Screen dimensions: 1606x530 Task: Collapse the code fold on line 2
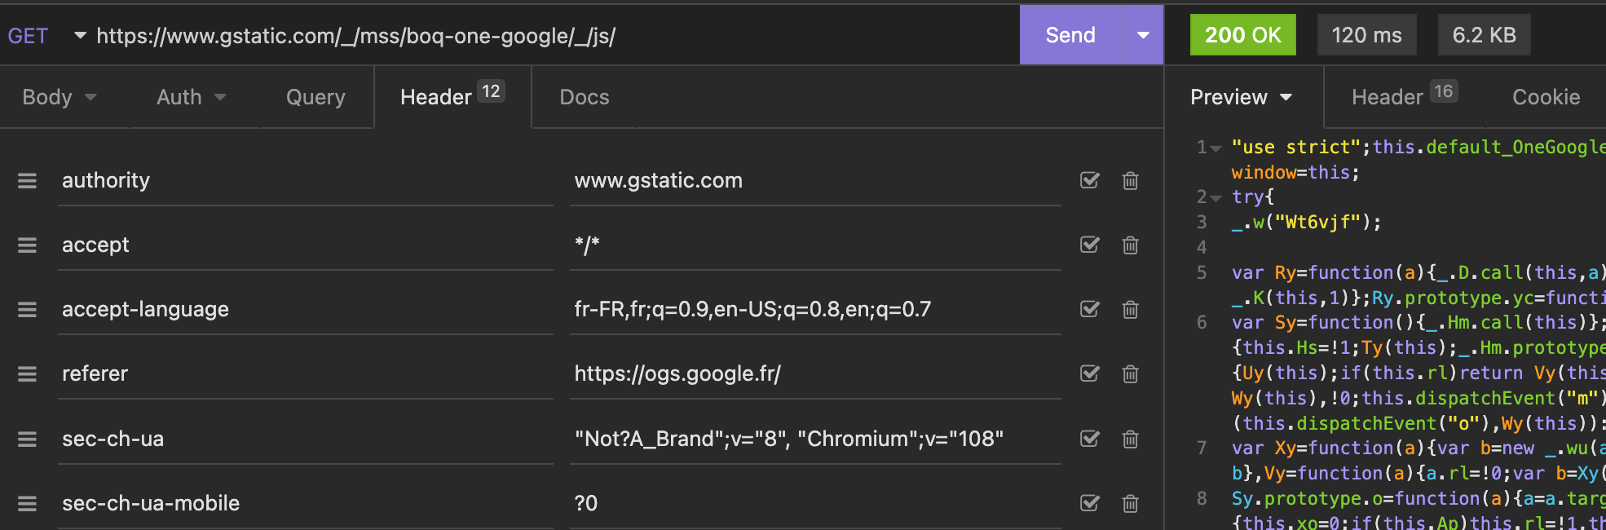pyautogui.click(x=1216, y=197)
